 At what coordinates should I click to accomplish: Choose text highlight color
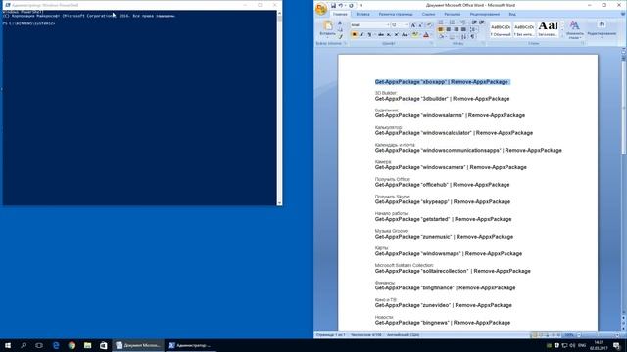click(x=415, y=35)
